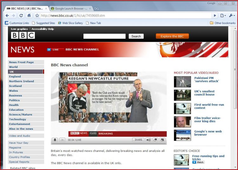The height and width of the screenshot is (170, 238).
Task: Close the BBC NEWS tab
Action: (x=46, y=9)
